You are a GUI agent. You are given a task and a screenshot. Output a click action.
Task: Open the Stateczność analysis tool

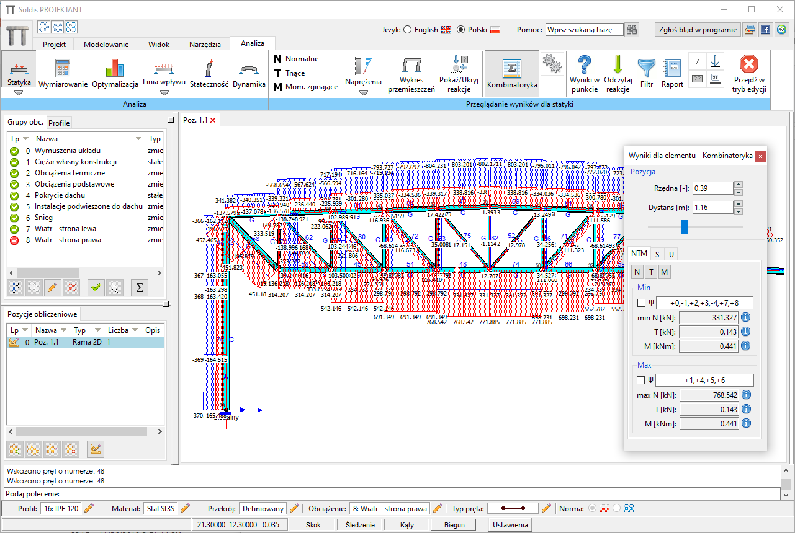pyautogui.click(x=209, y=68)
